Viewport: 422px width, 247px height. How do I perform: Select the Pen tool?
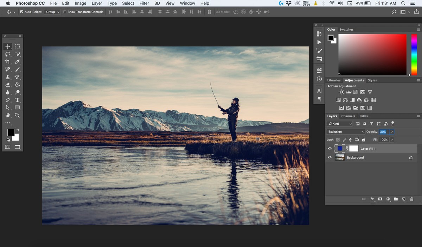(x=7, y=100)
